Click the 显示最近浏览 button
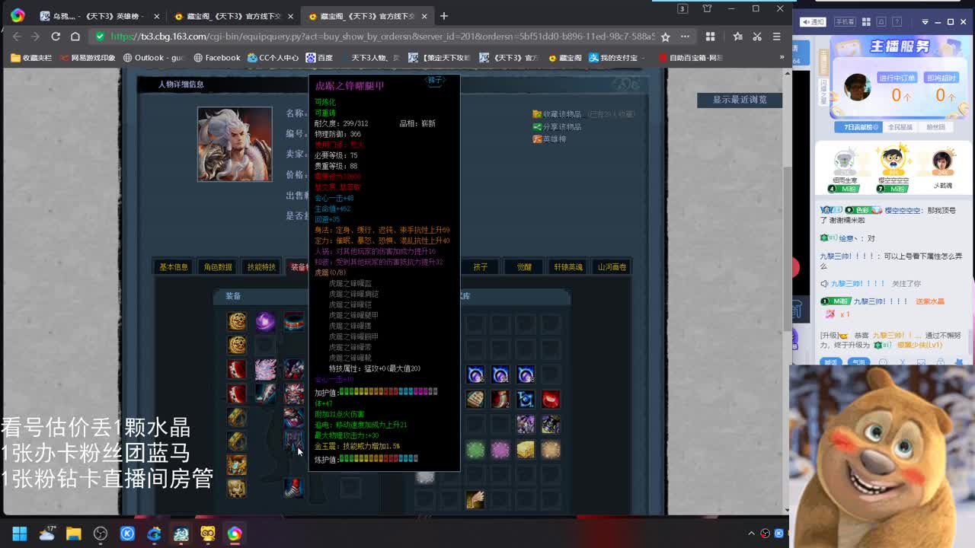This screenshot has width=975, height=548. [739, 100]
